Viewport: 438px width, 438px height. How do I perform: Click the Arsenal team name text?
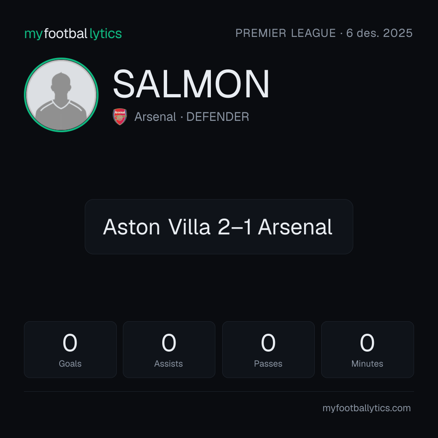coord(155,117)
